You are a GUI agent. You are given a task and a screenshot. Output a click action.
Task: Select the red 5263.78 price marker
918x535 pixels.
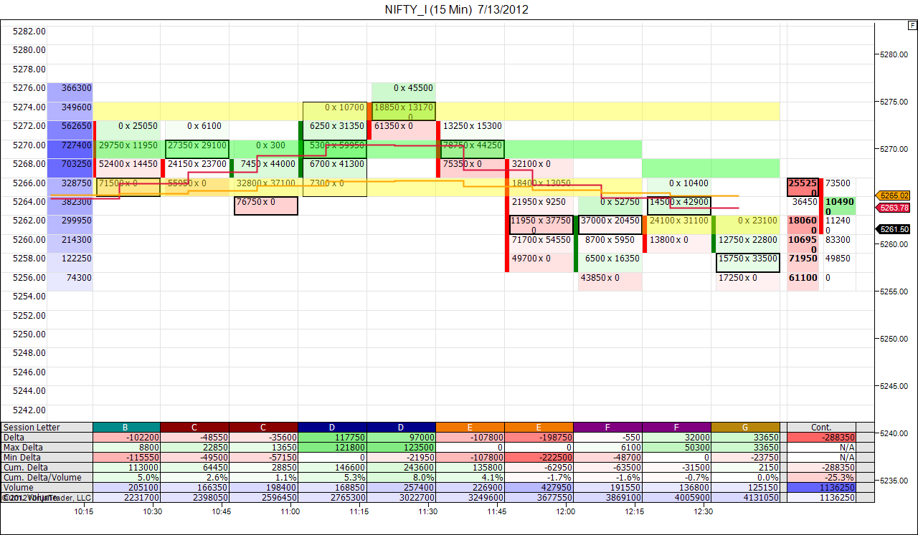click(892, 208)
